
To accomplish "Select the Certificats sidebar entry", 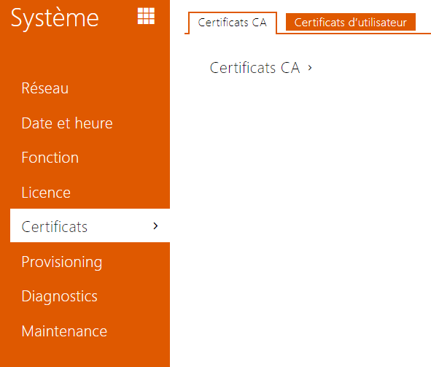I will (90, 225).
